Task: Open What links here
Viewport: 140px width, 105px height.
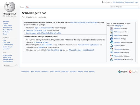Action: point(8,55)
